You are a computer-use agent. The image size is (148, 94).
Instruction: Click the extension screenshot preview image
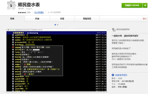pyautogui.click(x=56, y=60)
